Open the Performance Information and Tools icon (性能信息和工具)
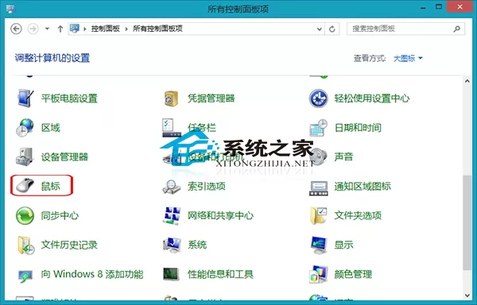Image resolution: width=477 pixels, height=305 pixels. coord(172,274)
